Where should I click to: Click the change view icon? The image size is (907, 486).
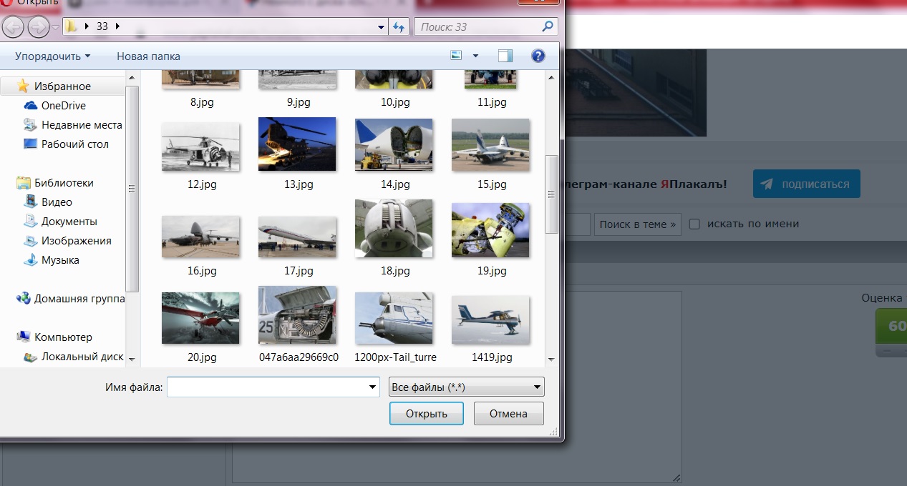pos(457,56)
